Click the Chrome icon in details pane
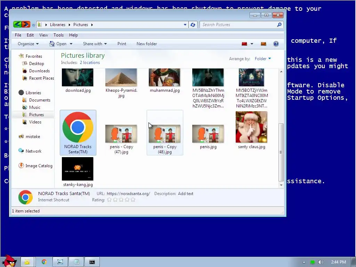The width and height of the screenshot is (356, 267). (25, 197)
